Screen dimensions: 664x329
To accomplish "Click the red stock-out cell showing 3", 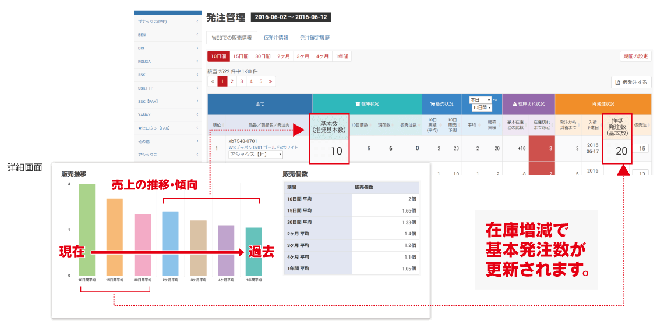I will click(542, 148).
